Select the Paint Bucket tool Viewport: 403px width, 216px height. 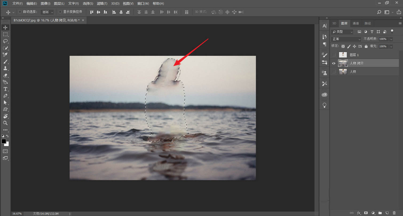point(5,82)
